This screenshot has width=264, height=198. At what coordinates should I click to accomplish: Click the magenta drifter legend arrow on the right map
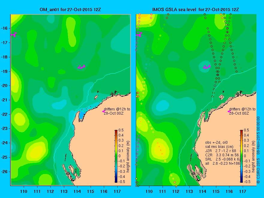pos(229,111)
